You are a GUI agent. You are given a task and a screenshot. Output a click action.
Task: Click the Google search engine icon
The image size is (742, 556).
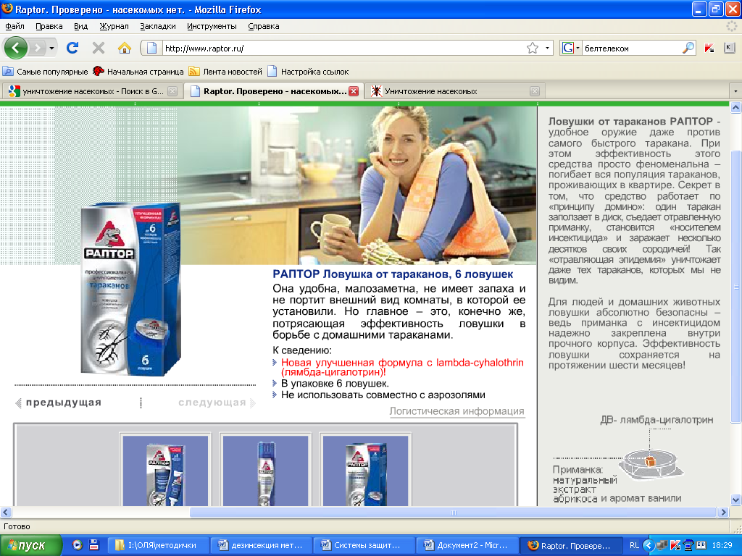568,48
